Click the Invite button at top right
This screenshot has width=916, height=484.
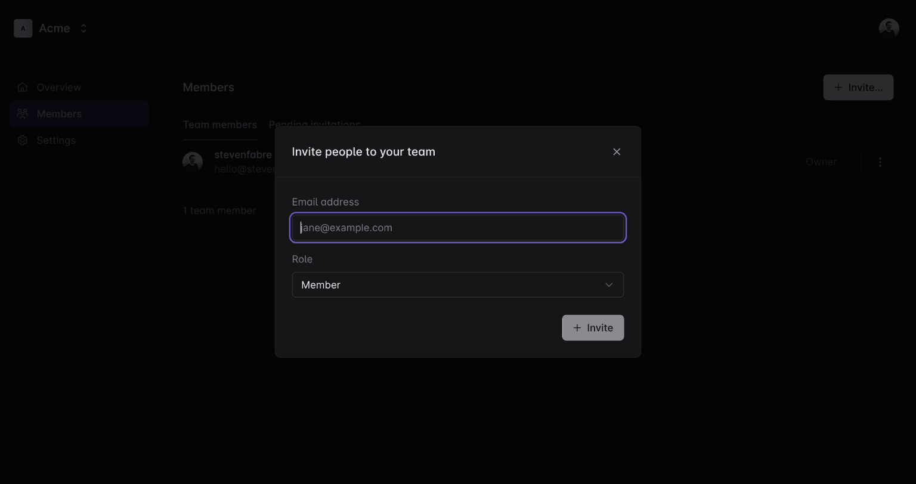click(858, 87)
